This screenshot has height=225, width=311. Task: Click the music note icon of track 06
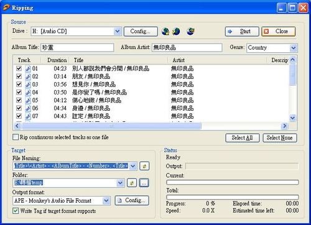28,108
